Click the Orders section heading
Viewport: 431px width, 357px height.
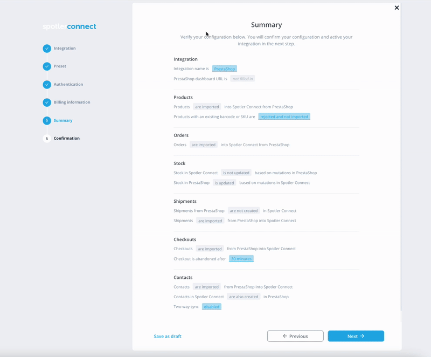181,135
